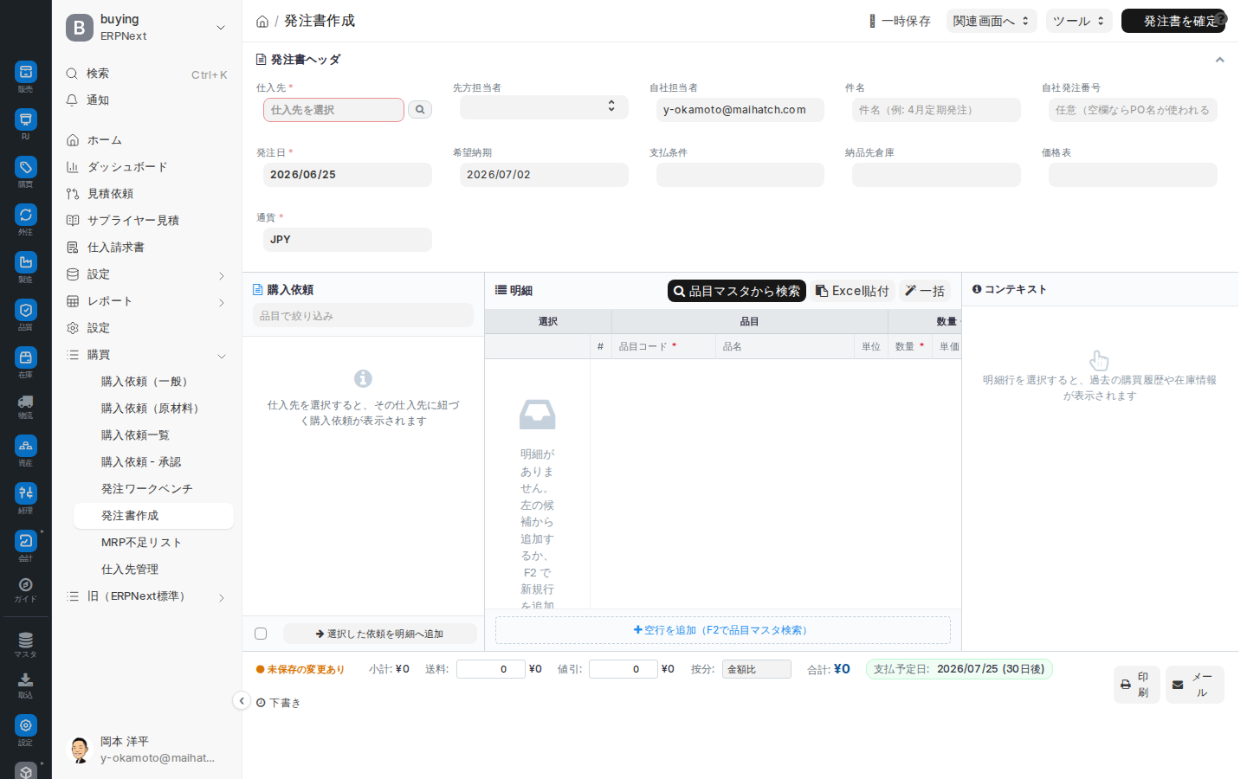The width and height of the screenshot is (1247, 779).
Task: Open the 物流 truck icon
Action: pyautogui.click(x=26, y=402)
